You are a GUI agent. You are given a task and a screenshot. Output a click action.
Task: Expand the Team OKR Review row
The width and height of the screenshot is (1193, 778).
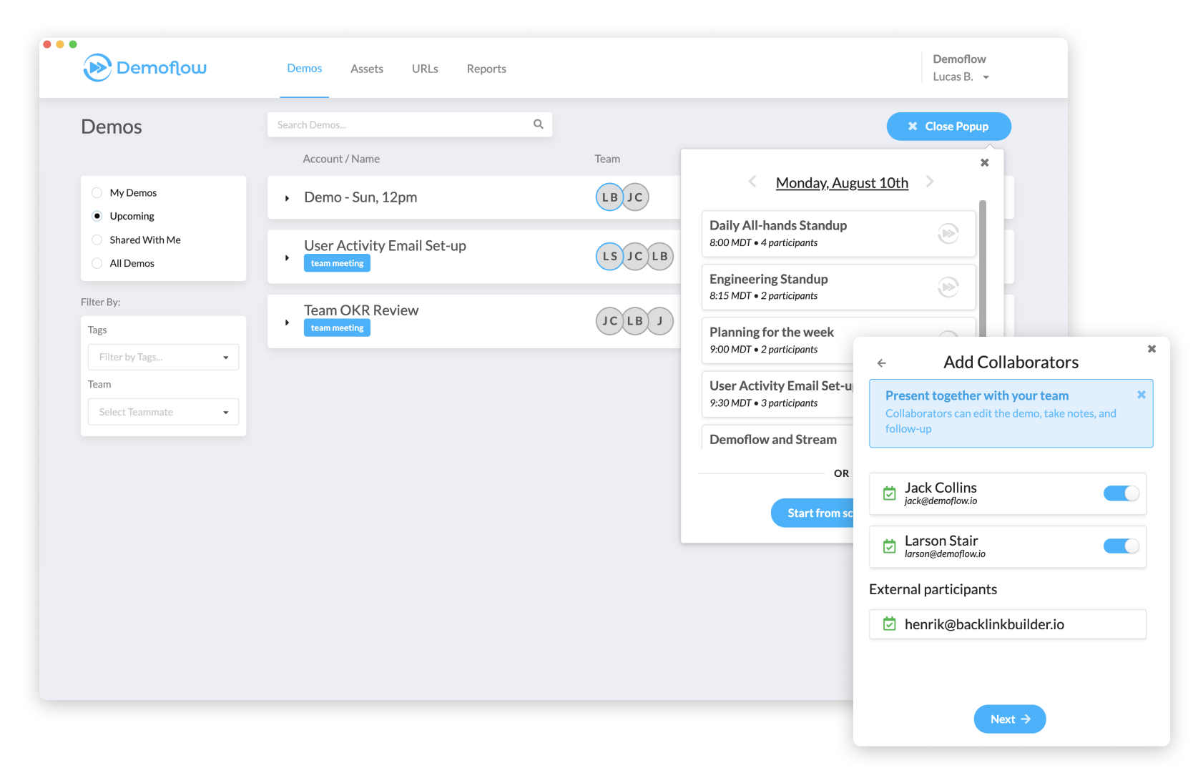coord(287,322)
